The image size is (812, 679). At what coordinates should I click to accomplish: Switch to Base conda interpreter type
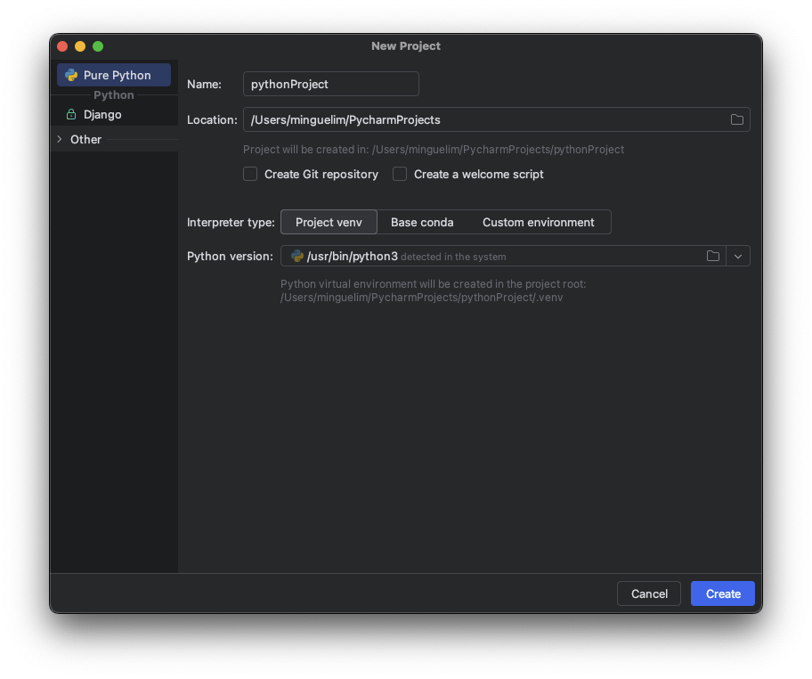422,223
